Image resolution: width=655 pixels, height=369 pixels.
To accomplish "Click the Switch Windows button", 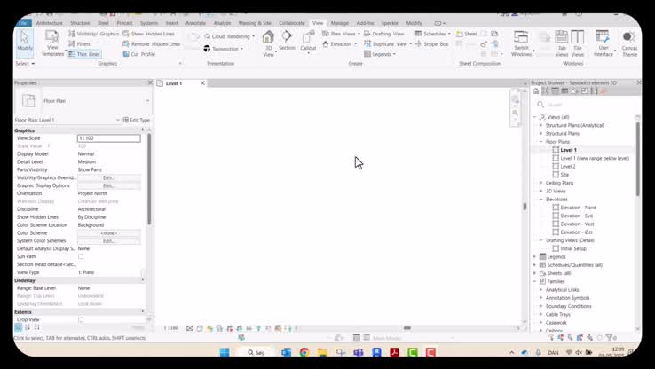I will click(x=521, y=43).
